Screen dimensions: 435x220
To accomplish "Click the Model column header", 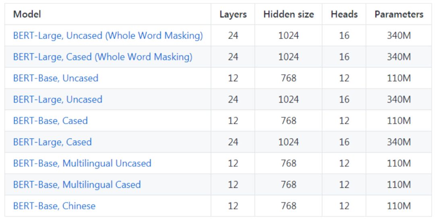I will click(27, 14).
